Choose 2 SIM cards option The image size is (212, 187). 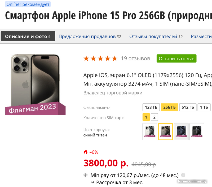pyautogui.click(x=154, y=117)
